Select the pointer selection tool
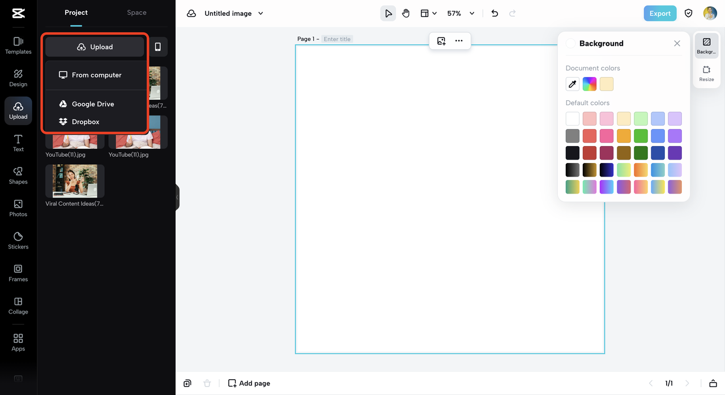725x395 pixels. [388, 13]
